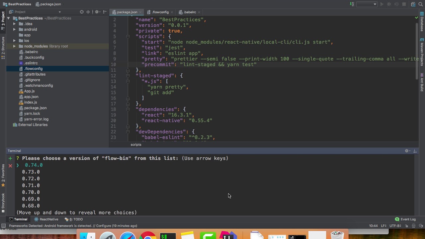Screen dimensions: 425x239
Task: Open the run configuration dropdown
Action: pos(367,4)
